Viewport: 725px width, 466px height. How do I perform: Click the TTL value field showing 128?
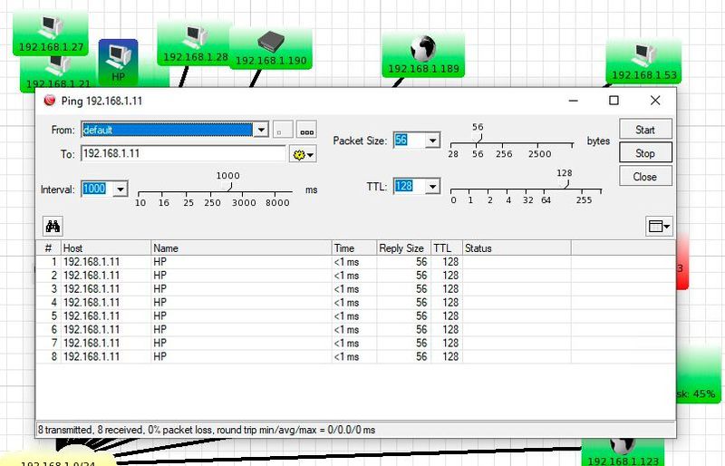click(410, 187)
